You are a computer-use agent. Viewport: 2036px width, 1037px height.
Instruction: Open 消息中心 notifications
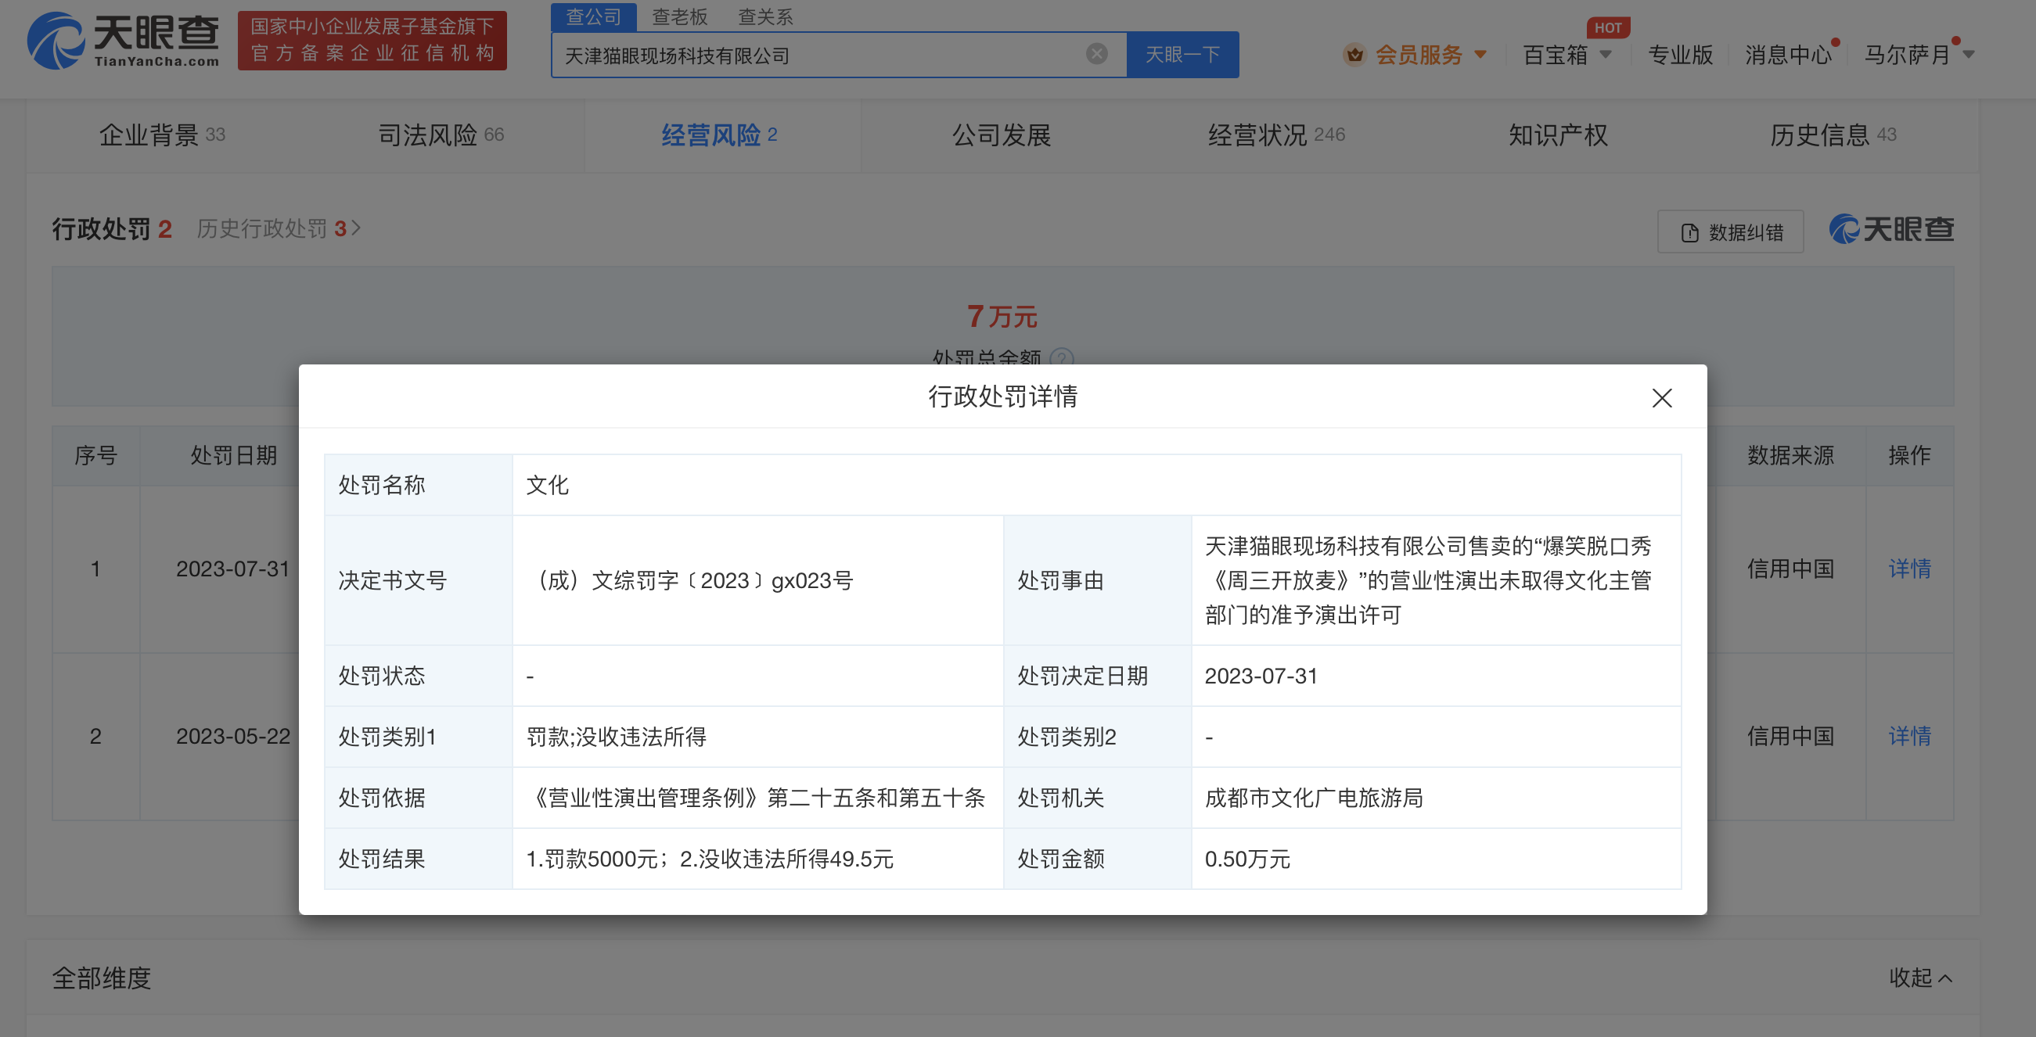tap(1787, 55)
